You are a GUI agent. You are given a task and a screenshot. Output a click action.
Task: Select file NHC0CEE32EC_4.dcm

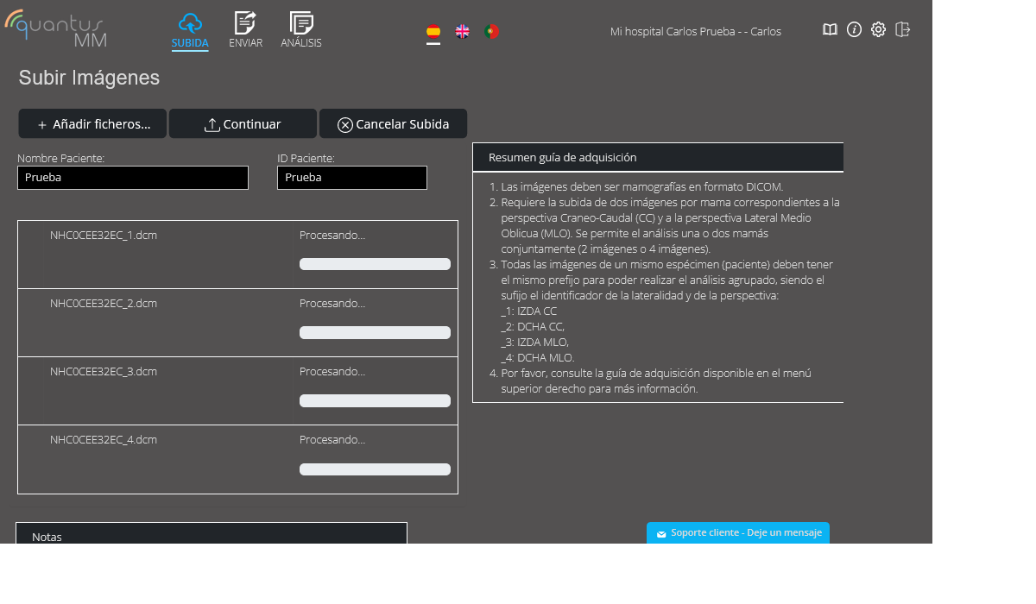pos(104,439)
